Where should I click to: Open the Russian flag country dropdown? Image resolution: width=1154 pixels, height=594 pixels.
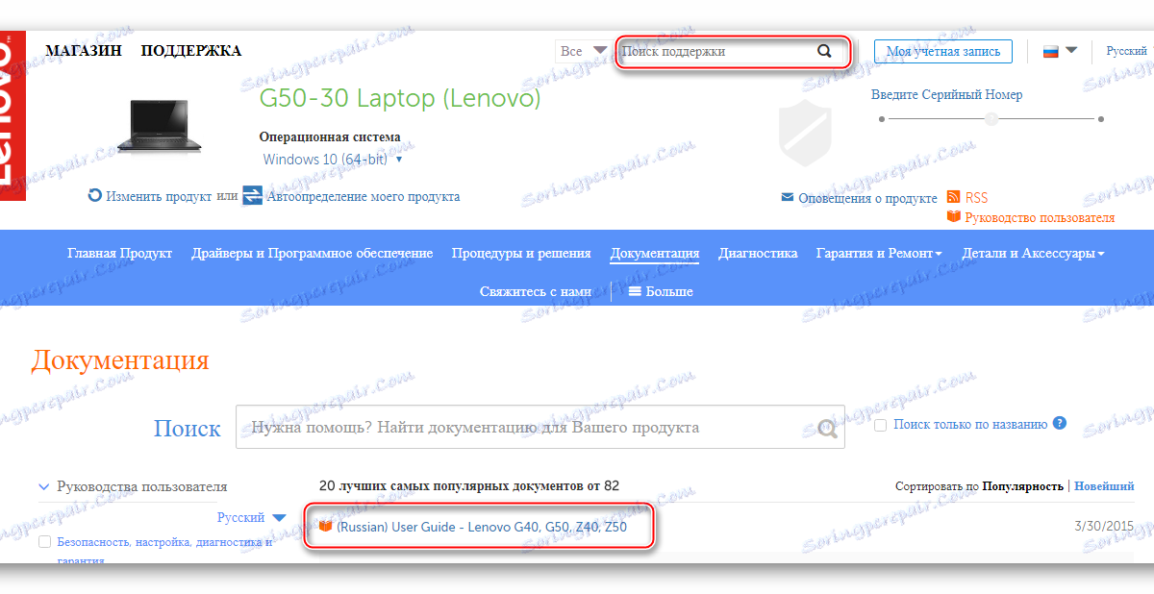pyautogui.click(x=1060, y=51)
